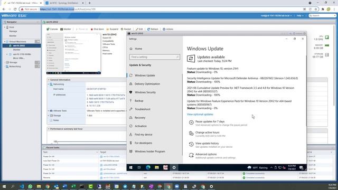
Task: Open Windows Update in Settings sidebar
Action: [x=145, y=75]
